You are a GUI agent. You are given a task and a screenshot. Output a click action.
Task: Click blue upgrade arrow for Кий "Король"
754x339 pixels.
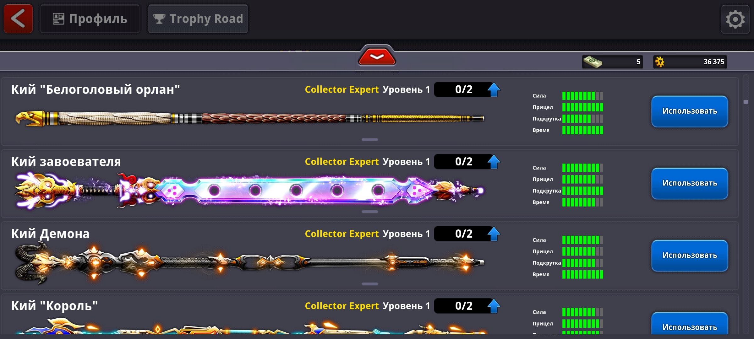(x=494, y=306)
